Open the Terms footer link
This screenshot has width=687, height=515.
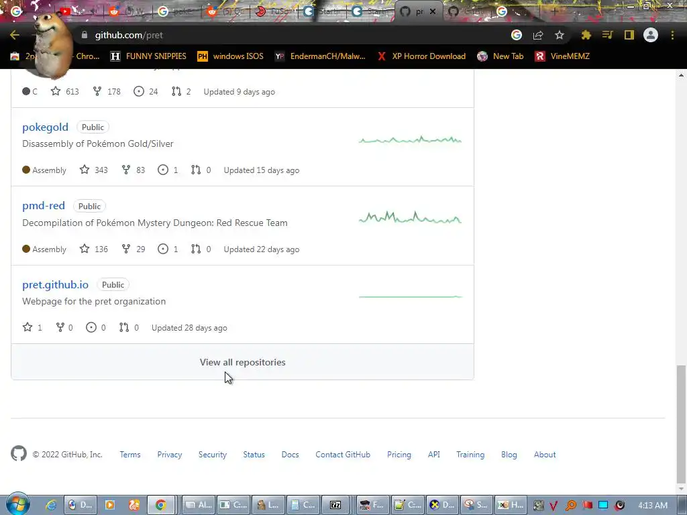[x=130, y=455]
